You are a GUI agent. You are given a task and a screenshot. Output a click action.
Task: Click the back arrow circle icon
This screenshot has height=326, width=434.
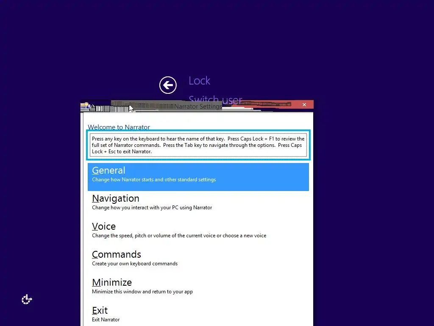pyautogui.click(x=168, y=85)
